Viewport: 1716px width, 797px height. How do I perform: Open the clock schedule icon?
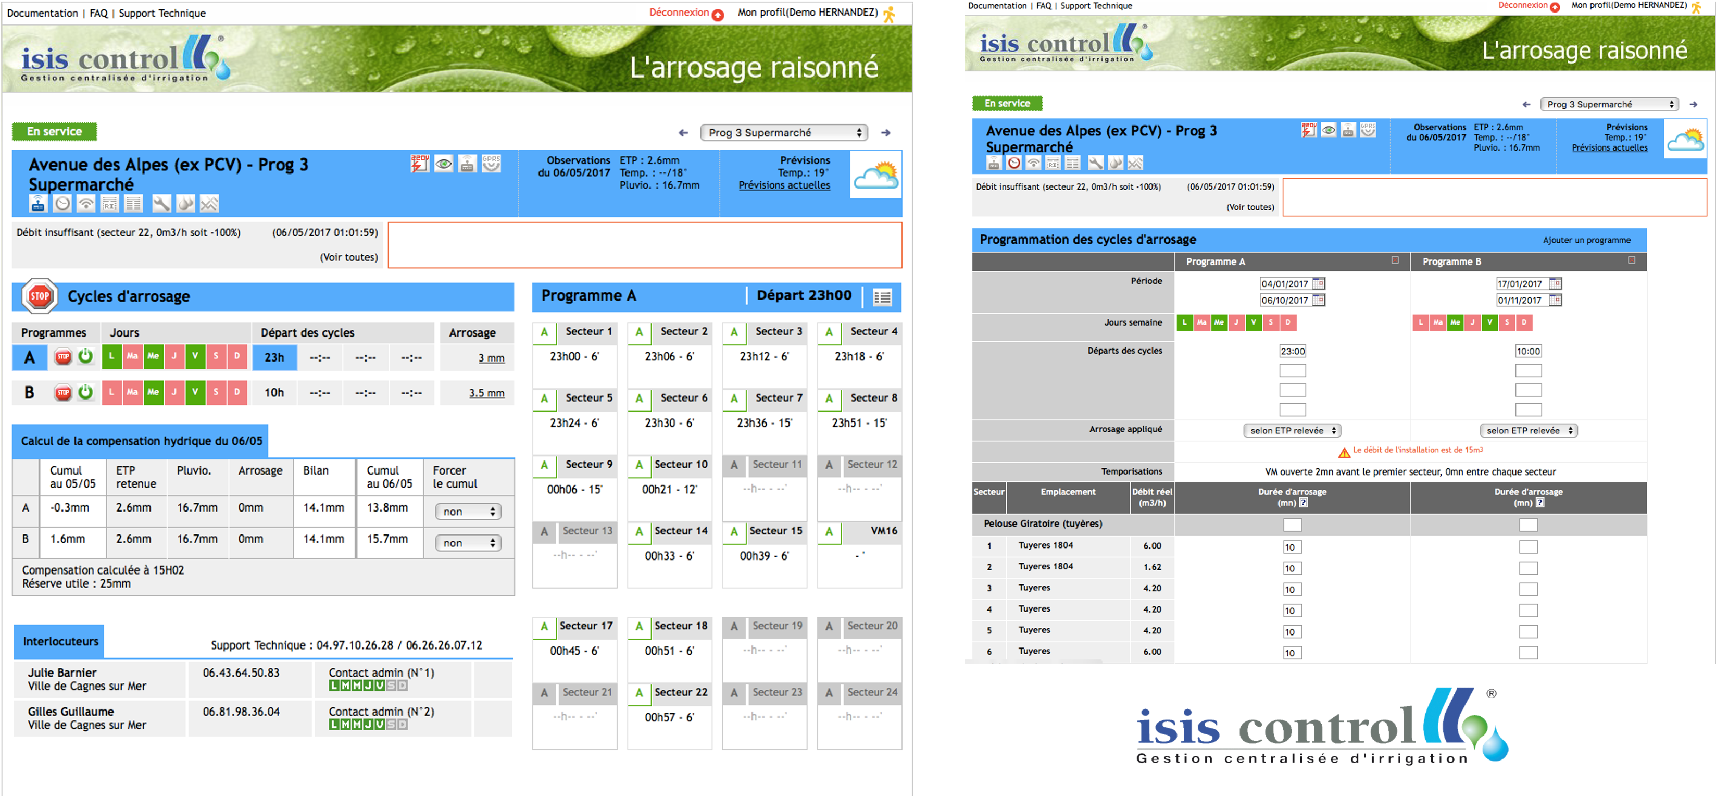point(62,204)
